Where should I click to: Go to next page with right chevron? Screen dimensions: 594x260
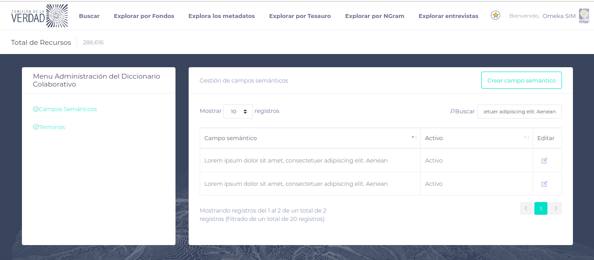555,209
